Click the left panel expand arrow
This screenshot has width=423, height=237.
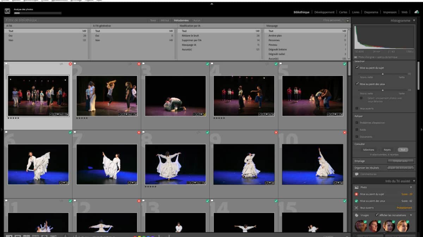pos(2,130)
